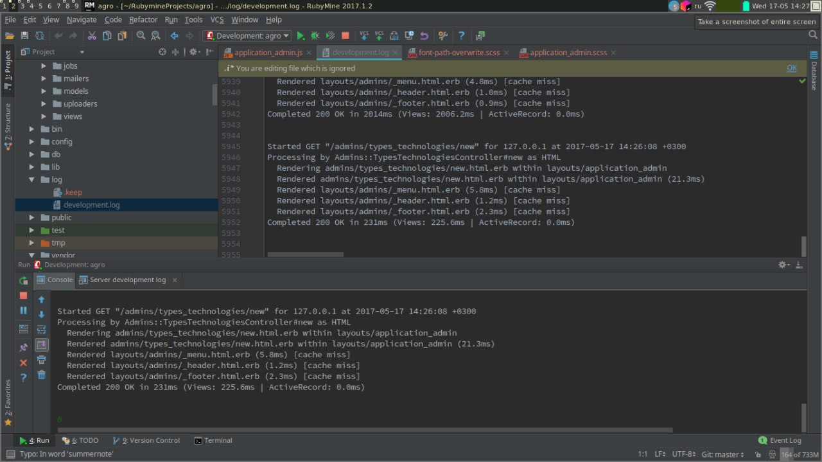Stop the server with the toolbar stop button

[x=345, y=36]
